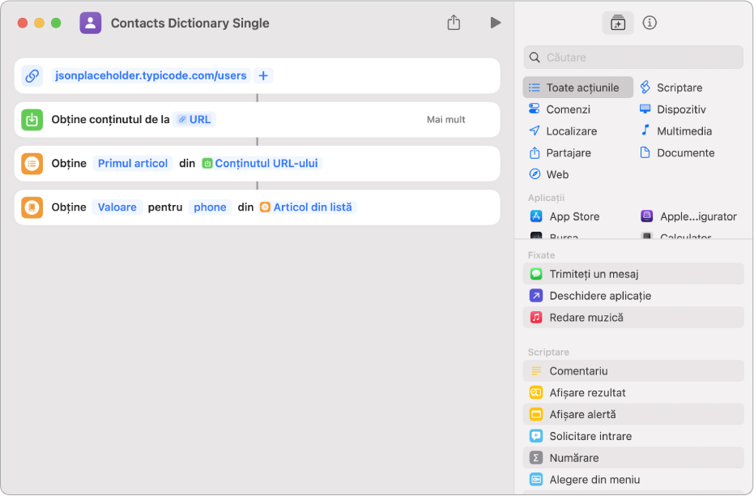The width and height of the screenshot is (754, 496).
Task: Run the shortcut with the play button
Action: [x=495, y=23]
